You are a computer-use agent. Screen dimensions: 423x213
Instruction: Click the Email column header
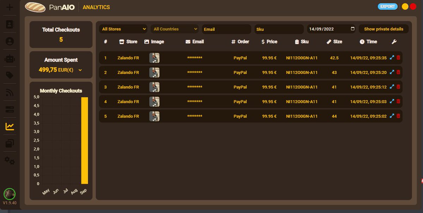195,42
